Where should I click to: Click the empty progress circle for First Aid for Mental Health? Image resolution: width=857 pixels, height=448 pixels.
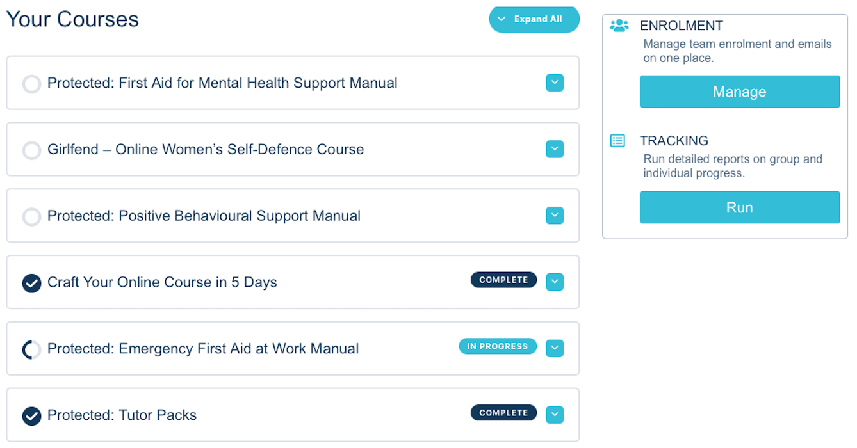[31, 84]
